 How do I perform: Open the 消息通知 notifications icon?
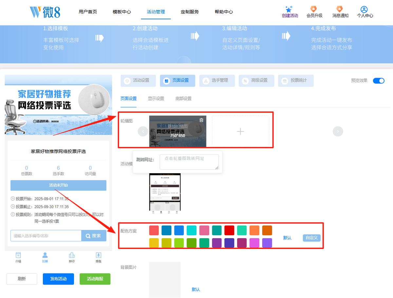(340, 9)
